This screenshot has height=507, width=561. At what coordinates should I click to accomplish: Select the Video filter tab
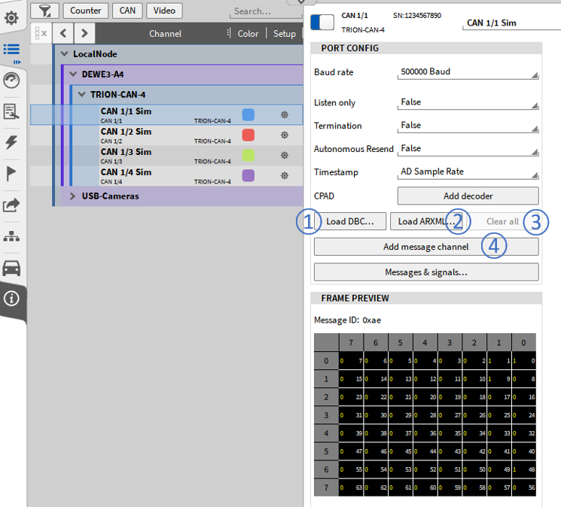click(x=164, y=11)
